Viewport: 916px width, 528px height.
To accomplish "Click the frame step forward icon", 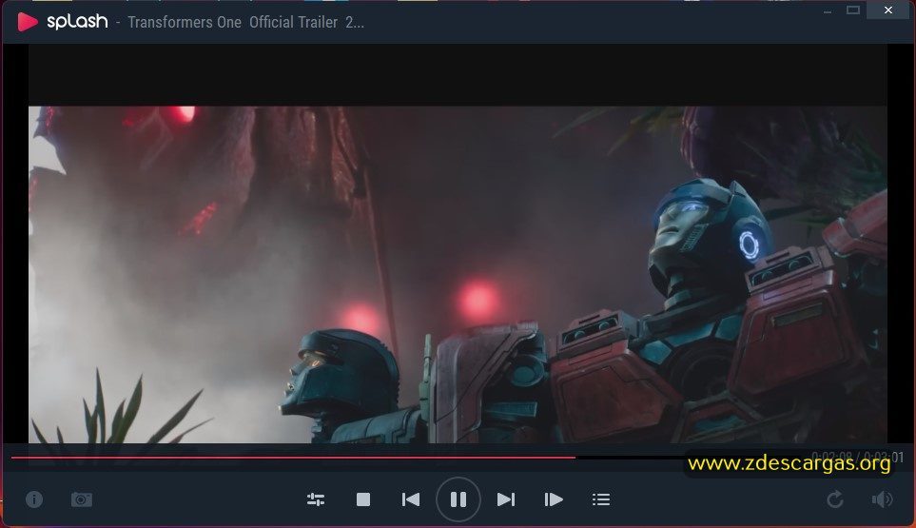I will tap(554, 499).
